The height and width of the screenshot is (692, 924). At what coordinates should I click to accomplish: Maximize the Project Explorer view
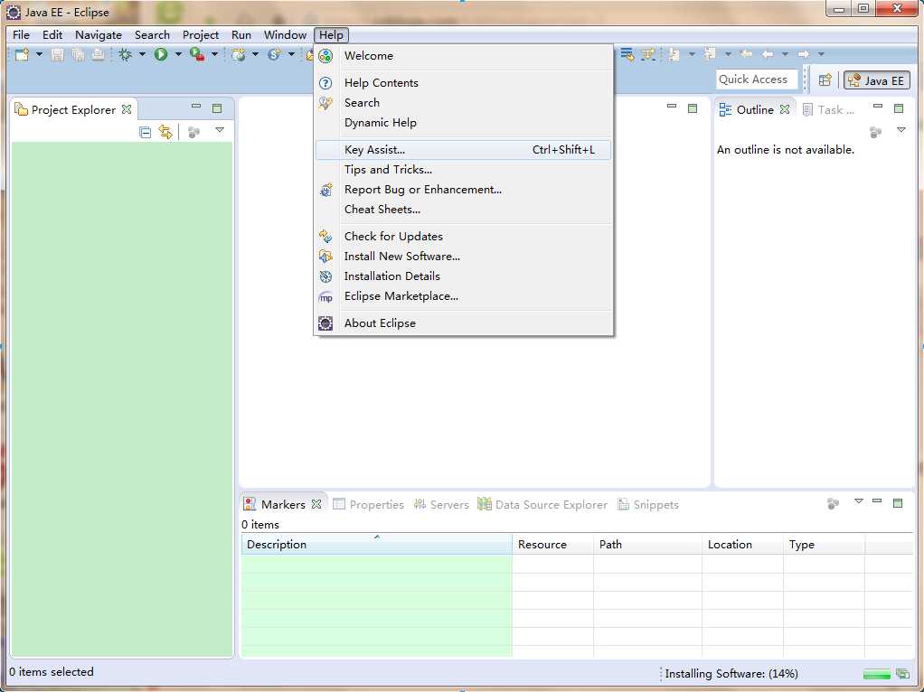(217, 108)
